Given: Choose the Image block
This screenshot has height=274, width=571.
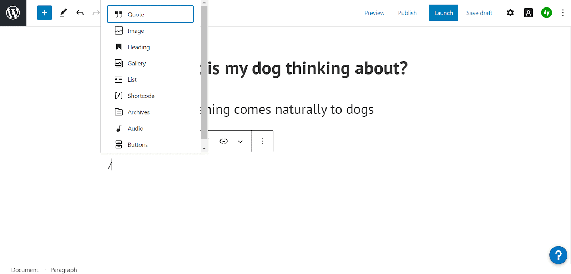Looking at the screenshot, I should 150,31.
